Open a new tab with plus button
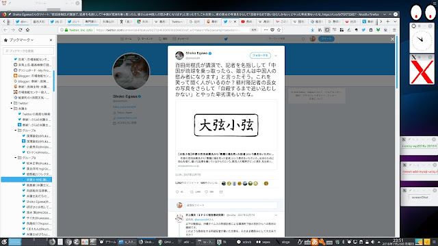 point(388,21)
